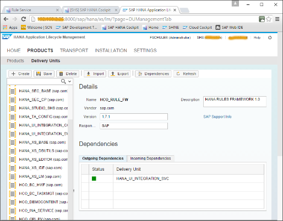Select HANA_SEC_BASE delivery unit icon

click(x=13, y=91)
